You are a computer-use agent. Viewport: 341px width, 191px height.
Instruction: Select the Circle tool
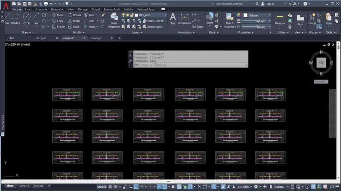[x=27, y=18]
